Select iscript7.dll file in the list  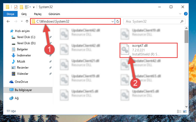[x=149, y=50]
